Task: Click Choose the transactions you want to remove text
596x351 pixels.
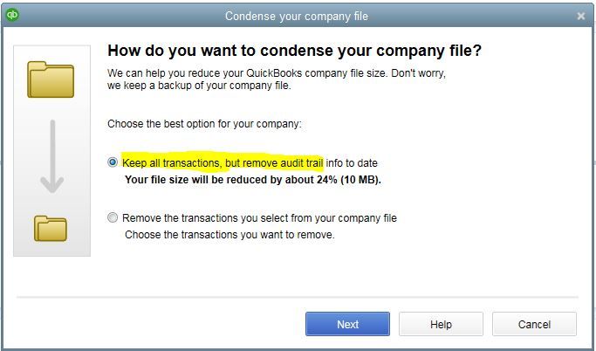Action: 229,235
